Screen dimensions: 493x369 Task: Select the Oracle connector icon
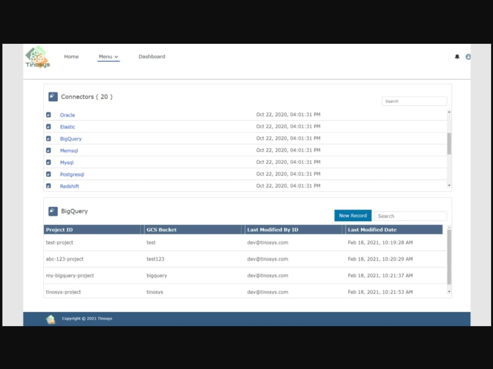[48, 115]
